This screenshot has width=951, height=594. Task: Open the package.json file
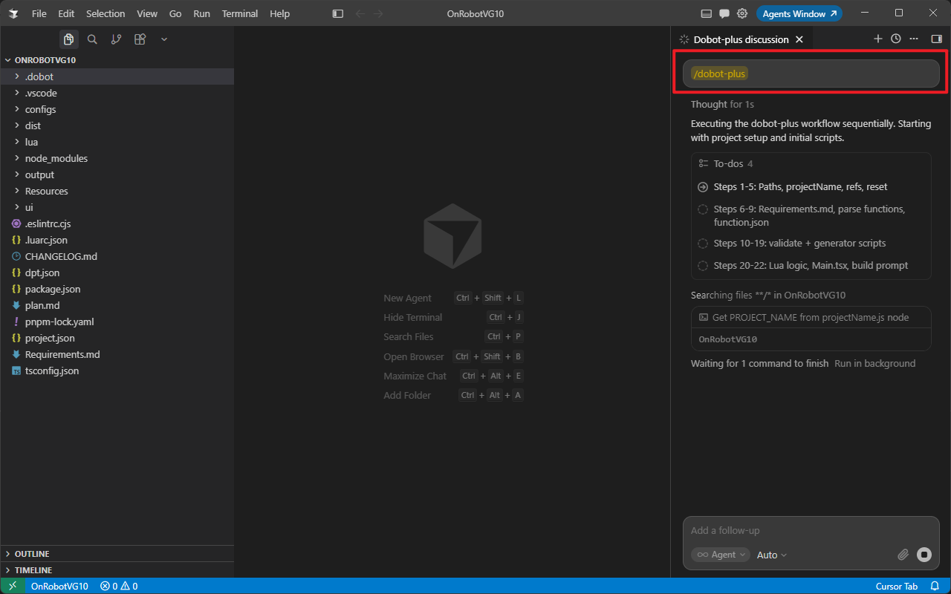(x=117, y=289)
